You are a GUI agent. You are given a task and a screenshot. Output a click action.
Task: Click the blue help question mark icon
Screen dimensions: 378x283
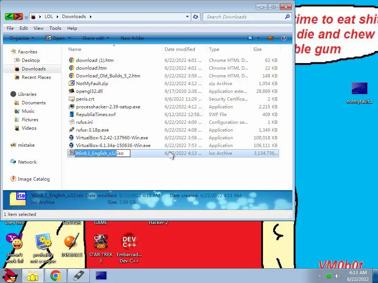pos(284,38)
